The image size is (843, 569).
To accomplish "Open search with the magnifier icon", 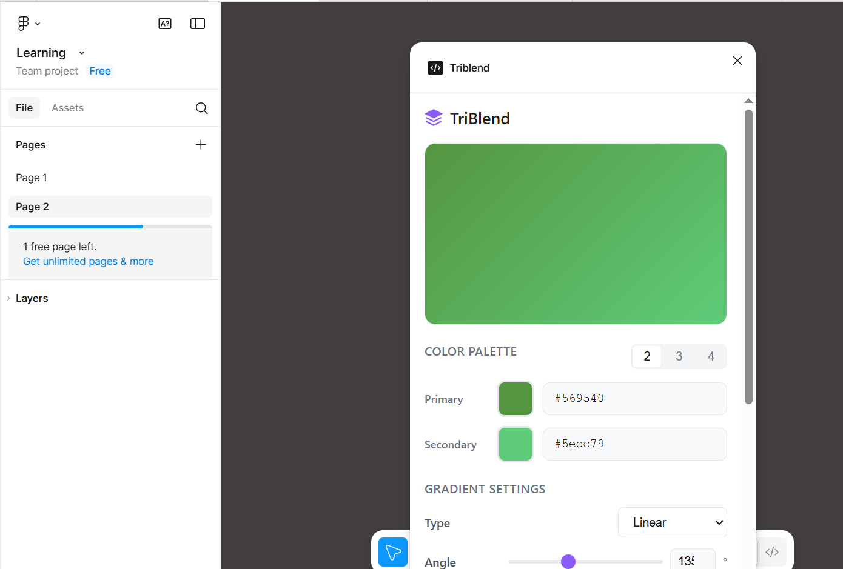I will (x=201, y=108).
